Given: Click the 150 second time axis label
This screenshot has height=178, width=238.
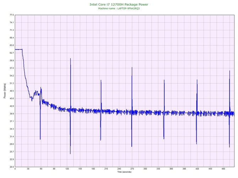Looking at the screenshot, I should tap(80, 169).
